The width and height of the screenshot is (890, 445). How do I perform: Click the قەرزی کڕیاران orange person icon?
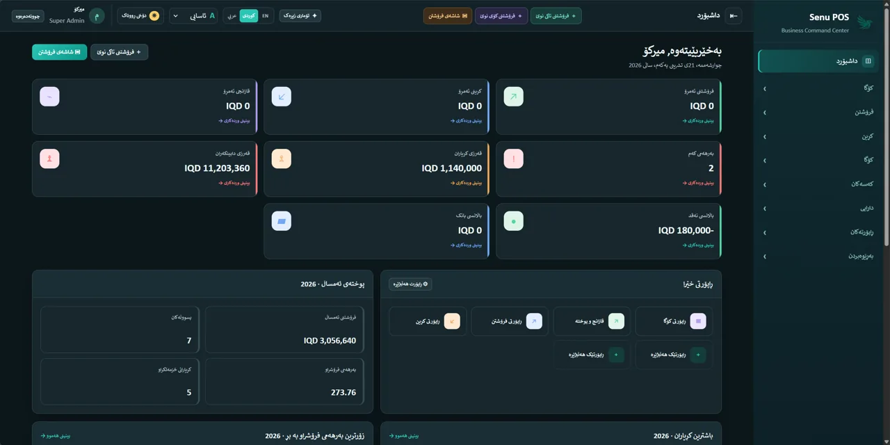pos(281,159)
